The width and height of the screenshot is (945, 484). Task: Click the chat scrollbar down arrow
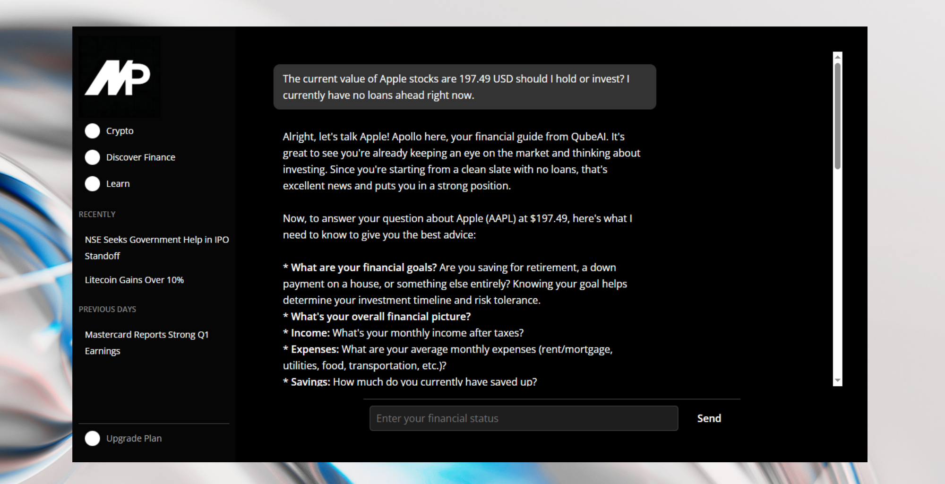(x=837, y=380)
